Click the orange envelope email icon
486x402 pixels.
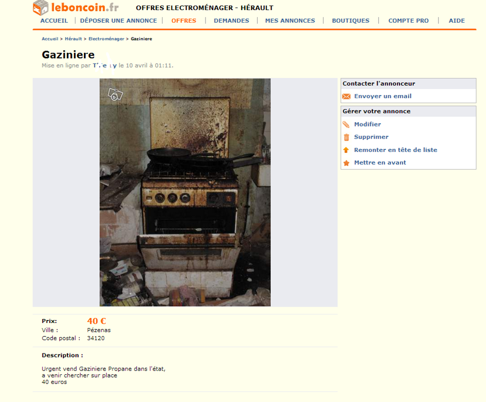point(346,96)
